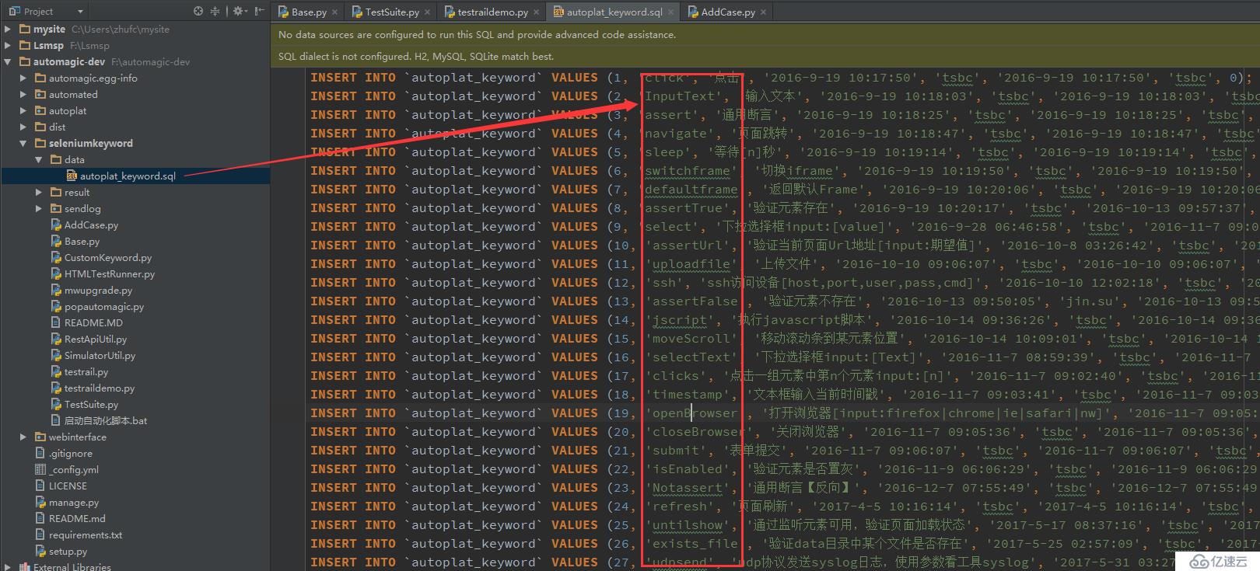The image size is (1260, 571).
Task: Click the collapse all icon in Project panel
Action: point(215,11)
